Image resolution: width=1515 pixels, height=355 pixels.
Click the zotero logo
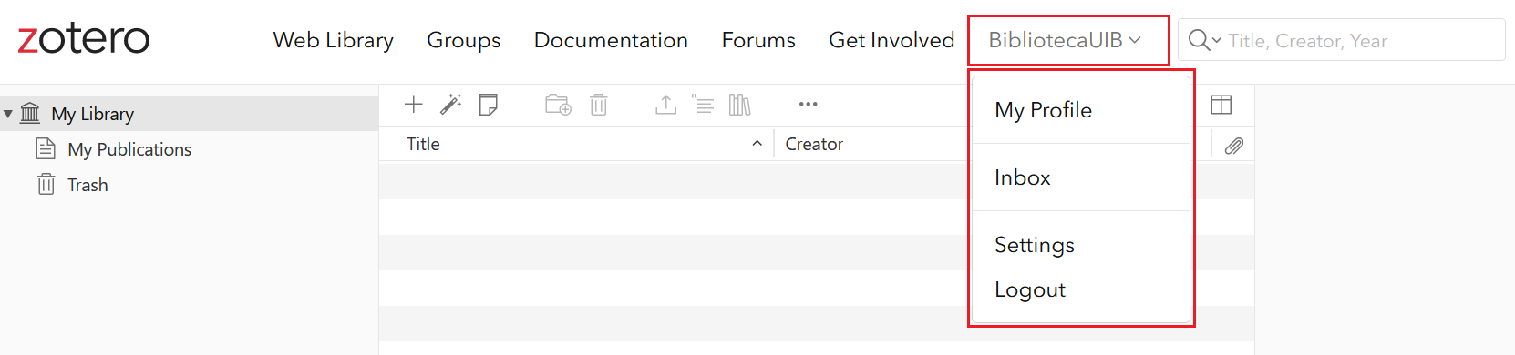[x=84, y=38]
